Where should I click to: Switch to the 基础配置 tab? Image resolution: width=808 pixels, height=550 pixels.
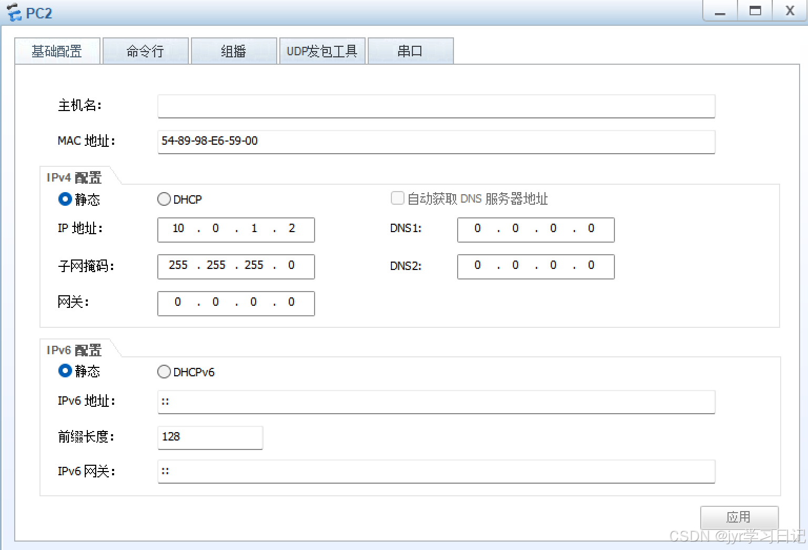(x=57, y=51)
